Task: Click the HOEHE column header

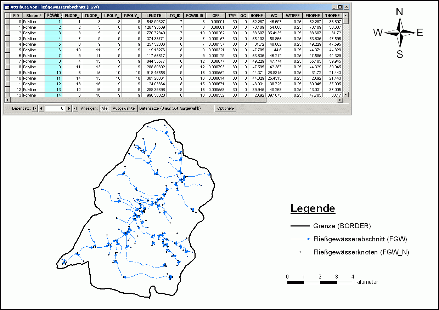Action: [x=257, y=16]
